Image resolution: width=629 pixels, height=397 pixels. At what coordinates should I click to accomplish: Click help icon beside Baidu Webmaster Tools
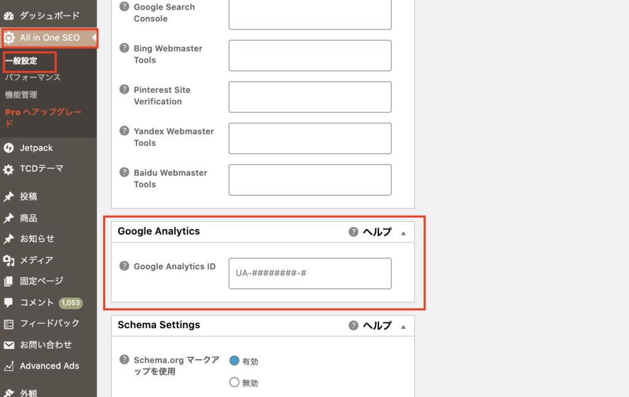tap(124, 172)
